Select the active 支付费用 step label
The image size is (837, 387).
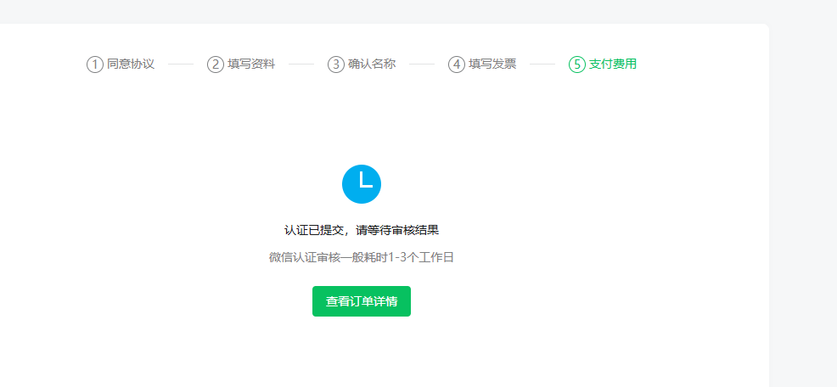613,64
